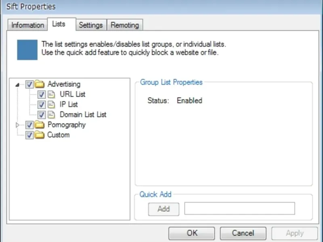The height and width of the screenshot is (242, 323).
Task: Toggle the Custom group checkbox
Action: coord(29,135)
